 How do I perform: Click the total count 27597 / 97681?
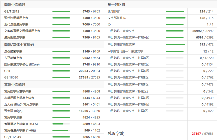point(203,134)
